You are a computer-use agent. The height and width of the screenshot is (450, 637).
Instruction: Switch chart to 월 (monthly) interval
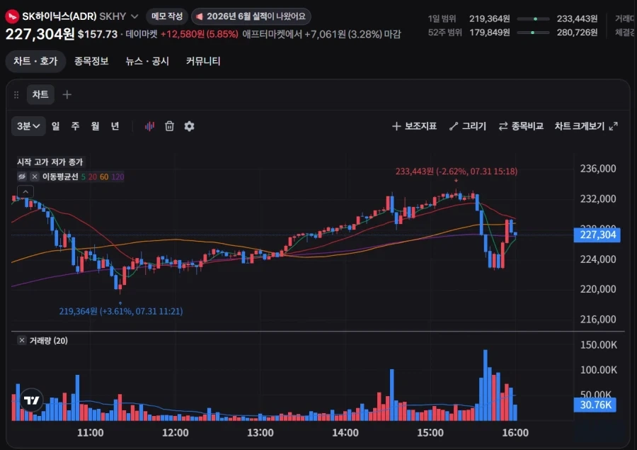(x=95, y=126)
